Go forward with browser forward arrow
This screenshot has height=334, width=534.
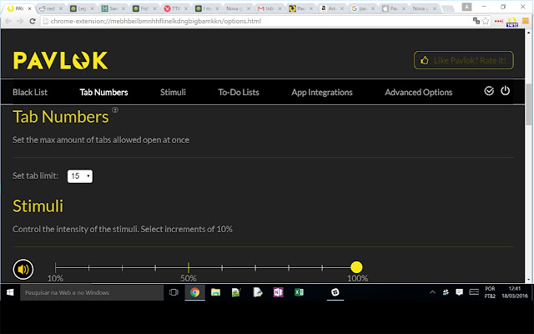click(20, 21)
